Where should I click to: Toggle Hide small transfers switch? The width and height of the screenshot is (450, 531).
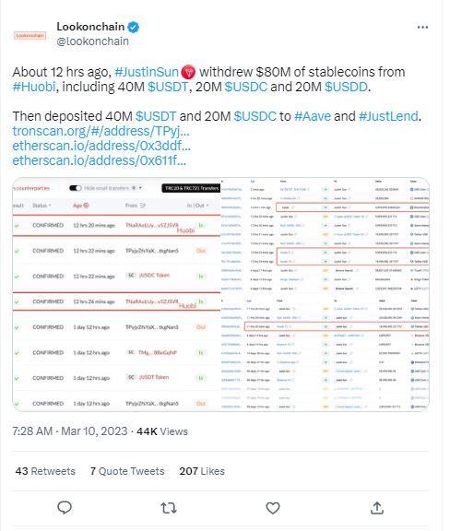click(76, 188)
